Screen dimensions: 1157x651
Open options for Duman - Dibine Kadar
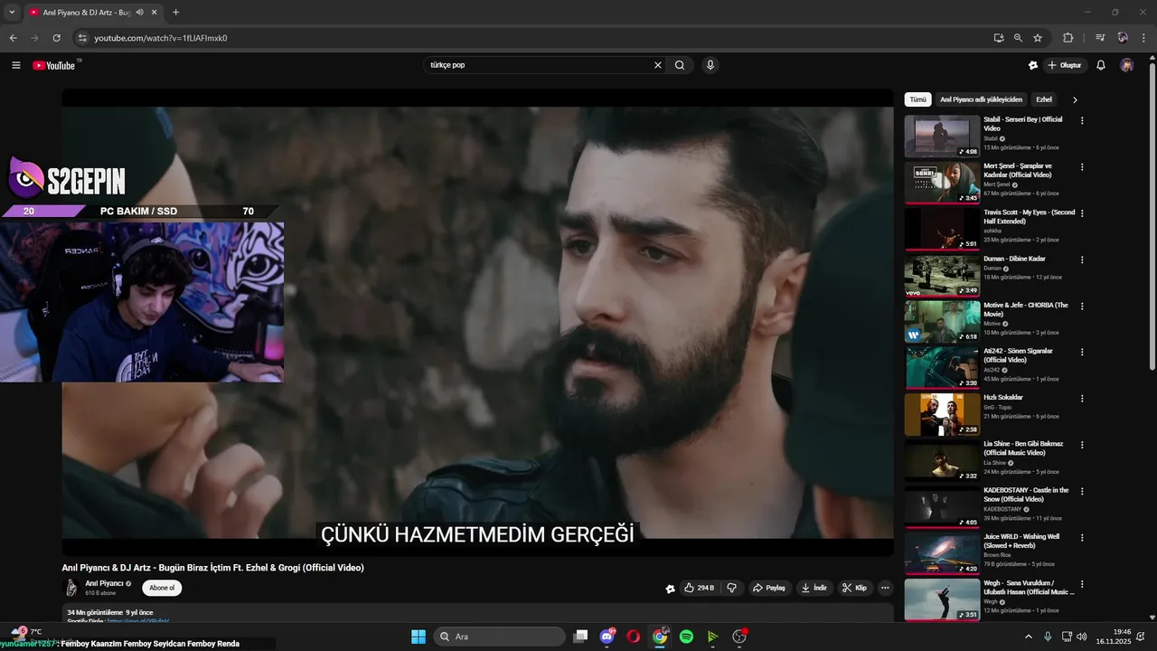[1082, 259]
